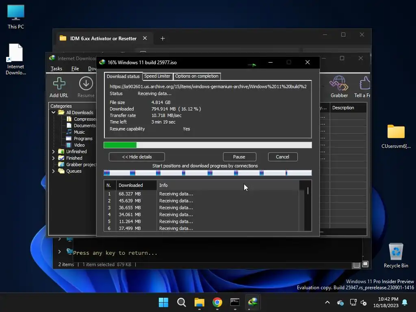The image size is (416, 312).
Task: Switch Explorer to large icons view
Action: [x=365, y=264]
